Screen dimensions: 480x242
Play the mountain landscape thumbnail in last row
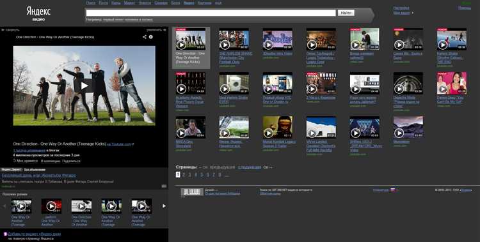tap(408, 127)
